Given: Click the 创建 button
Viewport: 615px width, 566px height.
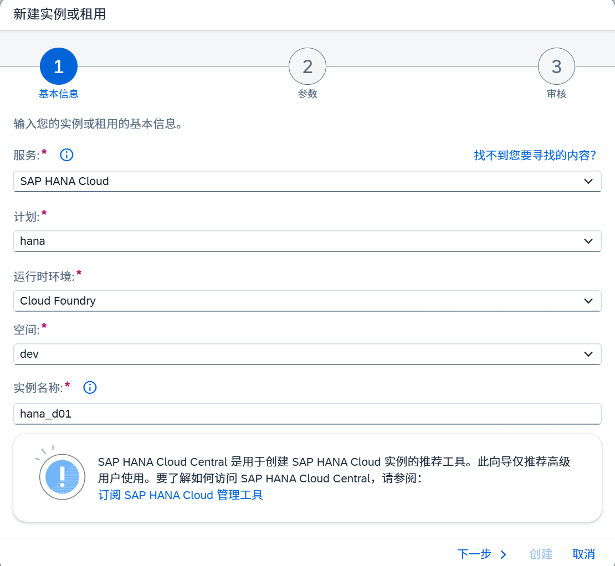Looking at the screenshot, I should click(540, 554).
